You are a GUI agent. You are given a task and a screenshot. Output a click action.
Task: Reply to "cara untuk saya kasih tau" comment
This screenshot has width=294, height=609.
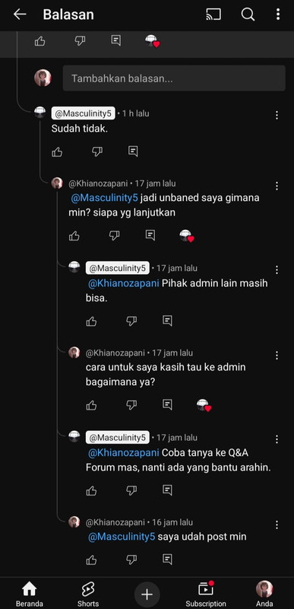[x=167, y=405]
